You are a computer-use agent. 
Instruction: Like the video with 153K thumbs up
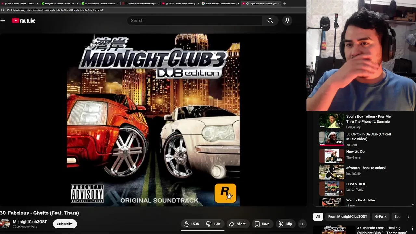pos(191,224)
